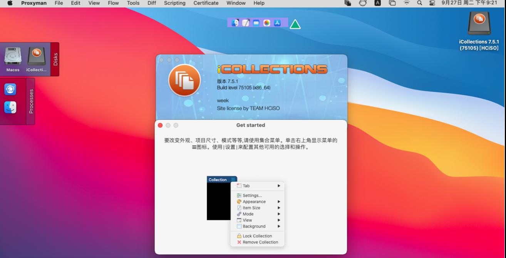This screenshot has width=506, height=258.
Task: Click the Get started window title
Action: tap(251, 125)
